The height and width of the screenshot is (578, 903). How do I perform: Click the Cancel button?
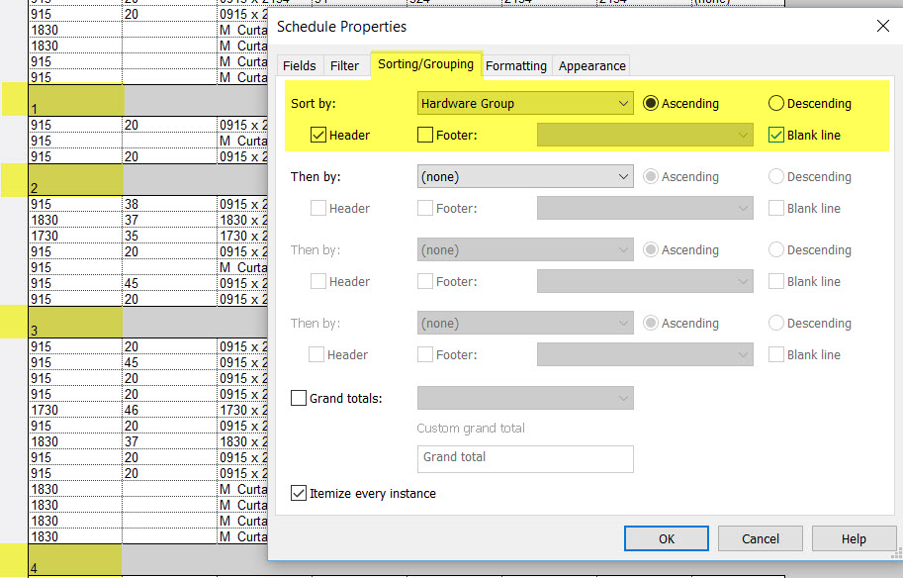760,538
